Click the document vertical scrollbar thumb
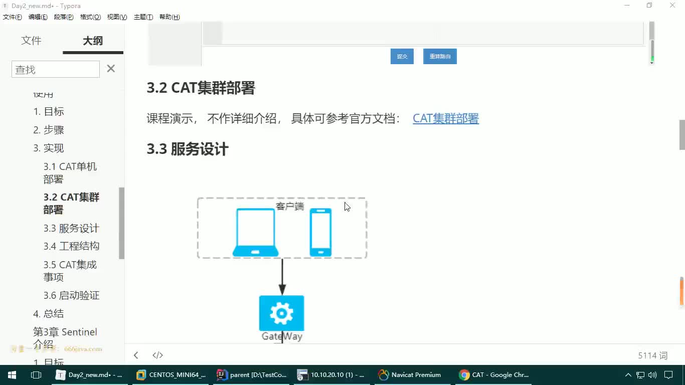This screenshot has height=385, width=685. tap(682, 134)
